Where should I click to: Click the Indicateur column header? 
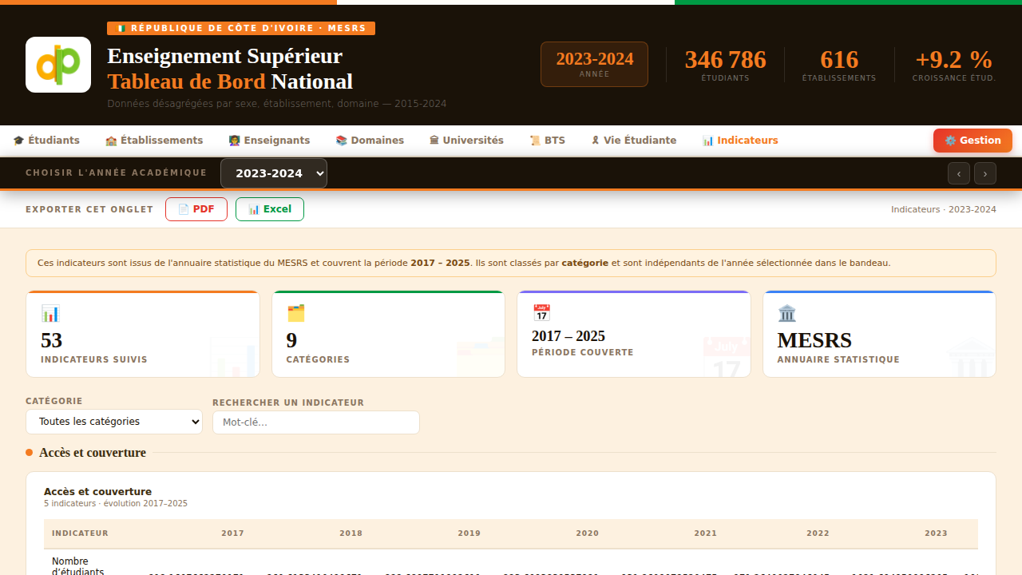point(81,533)
